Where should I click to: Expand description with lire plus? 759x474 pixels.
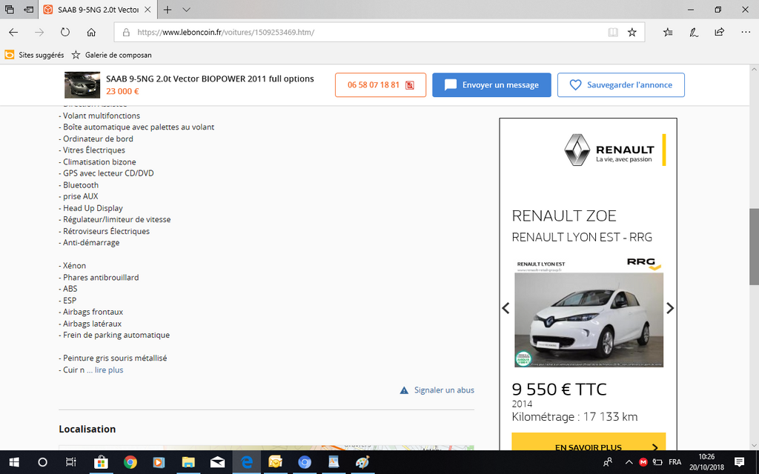108,370
